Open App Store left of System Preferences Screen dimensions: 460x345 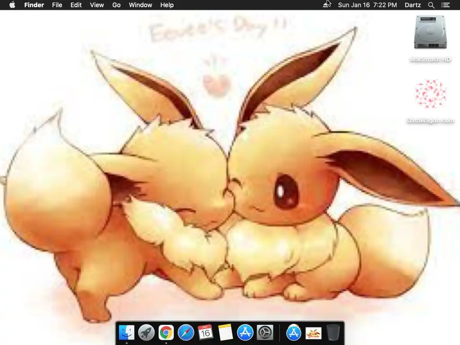245,332
